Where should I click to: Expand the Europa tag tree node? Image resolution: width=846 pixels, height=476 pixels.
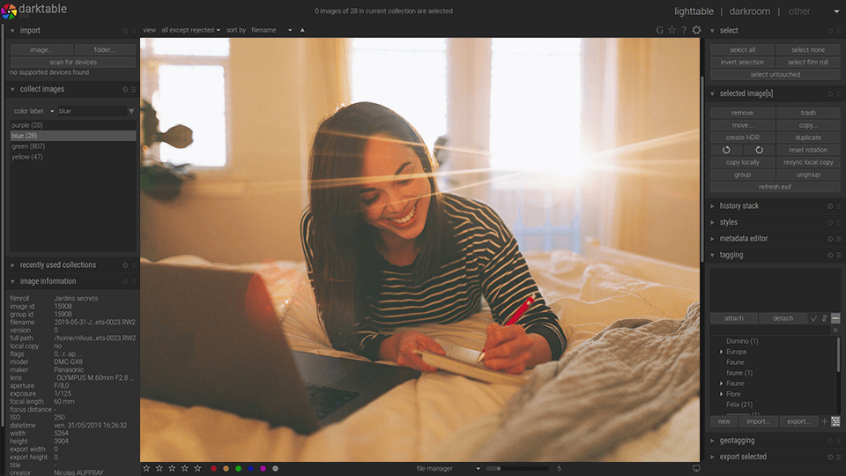coord(722,352)
